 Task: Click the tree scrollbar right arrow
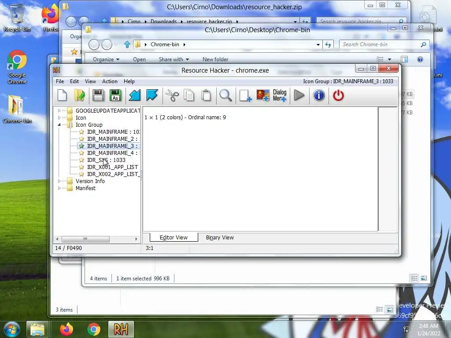[136, 239]
